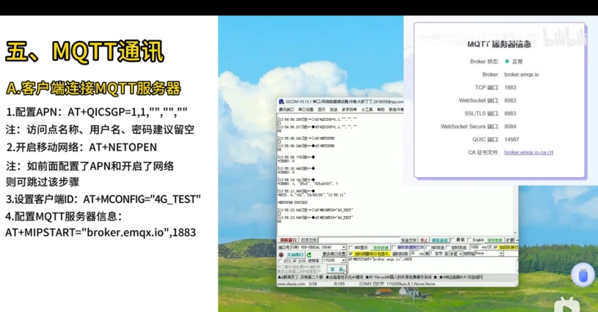598x312 pixels.
Task: Toggle the English checkbox
Action: click(x=469, y=240)
